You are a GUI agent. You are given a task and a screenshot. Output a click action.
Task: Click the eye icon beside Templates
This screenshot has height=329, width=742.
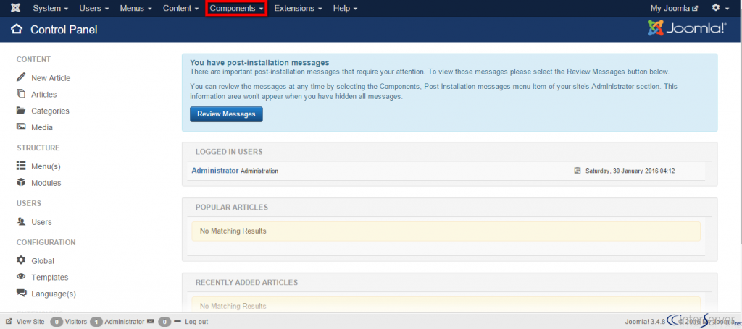pyautogui.click(x=21, y=277)
